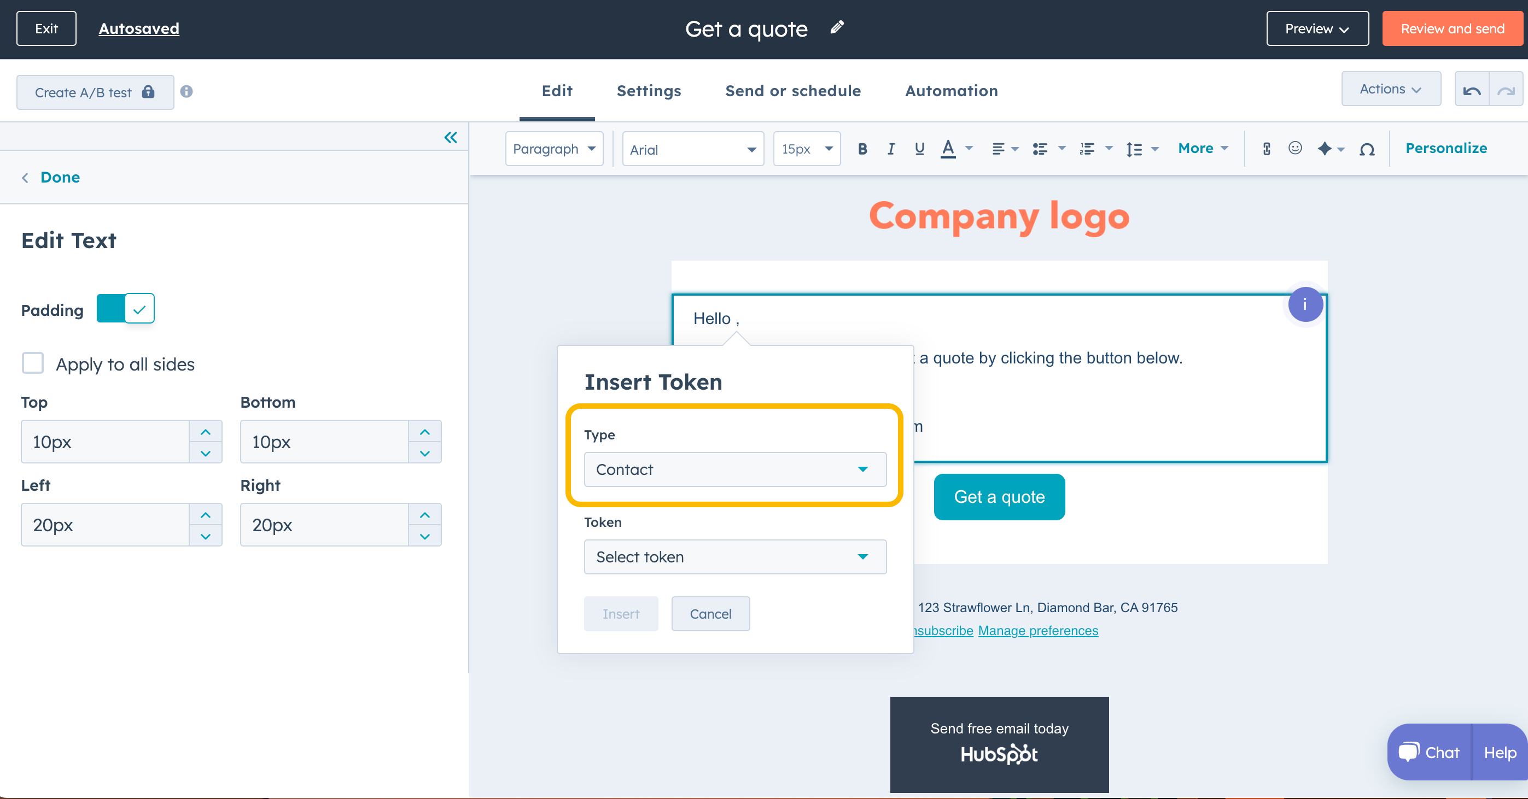Toggle bold formatting in the toolbar
This screenshot has width=1528, height=799.
[862, 149]
